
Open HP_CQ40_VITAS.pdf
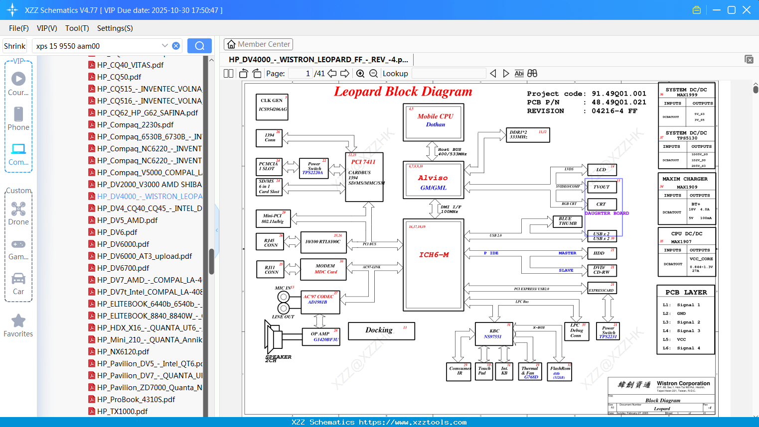pyautogui.click(x=130, y=65)
